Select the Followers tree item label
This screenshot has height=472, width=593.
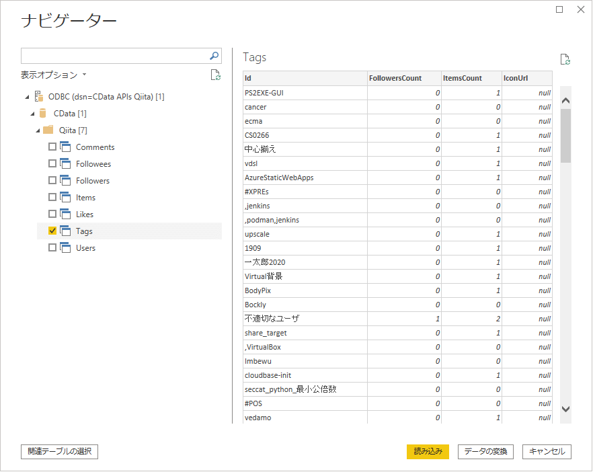93,181
